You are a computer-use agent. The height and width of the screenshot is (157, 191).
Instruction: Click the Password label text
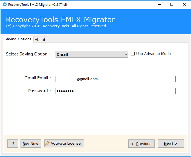tap(39, 91)
